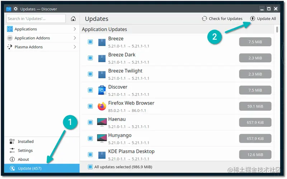Screen dimensions: 287x179
Task: Click the KDE Plasma Desktop package icon
Action: coord(102,155)
